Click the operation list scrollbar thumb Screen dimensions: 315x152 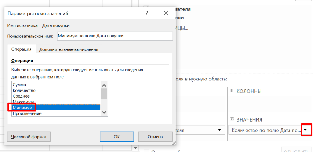coord(104,94)
